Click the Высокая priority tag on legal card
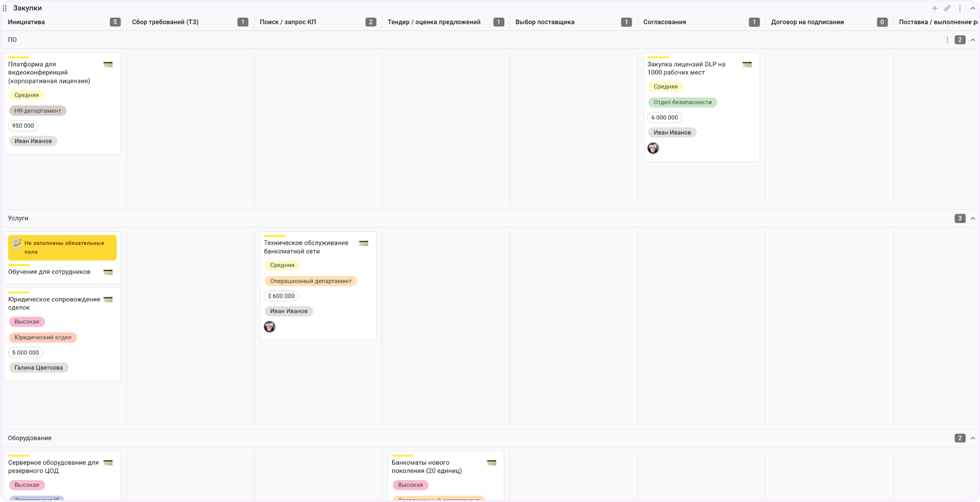The width and height of the screenshot is (980, 502). (27, 322)
